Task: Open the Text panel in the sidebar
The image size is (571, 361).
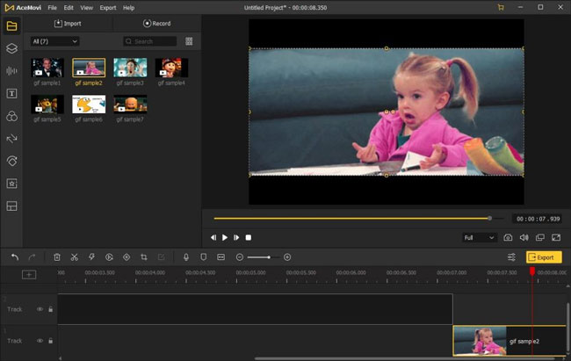Action: point(12,93)
